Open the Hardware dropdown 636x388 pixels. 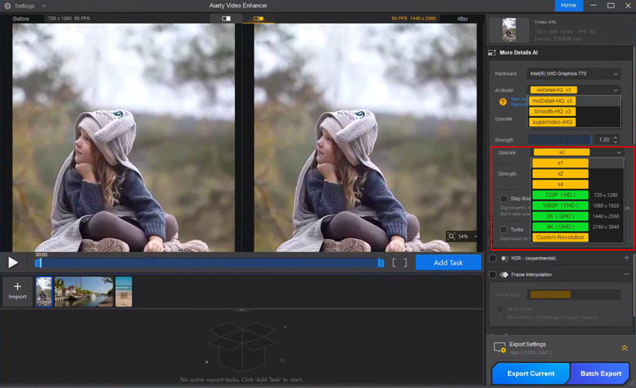click(x=574, y=74)
